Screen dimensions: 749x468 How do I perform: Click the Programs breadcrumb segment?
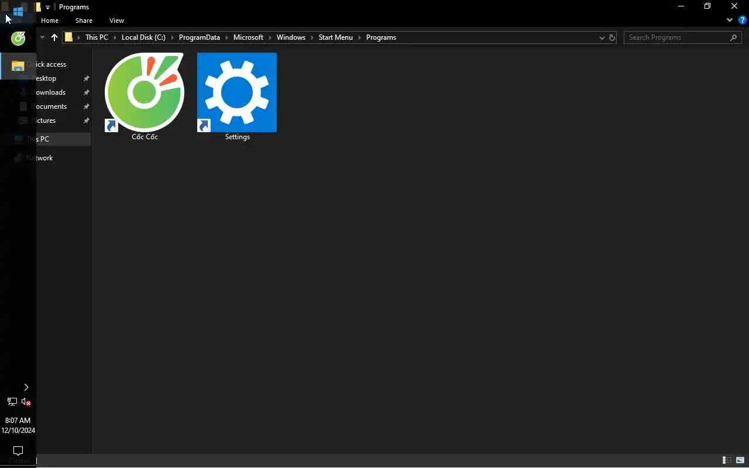click(x=381, y=37)
